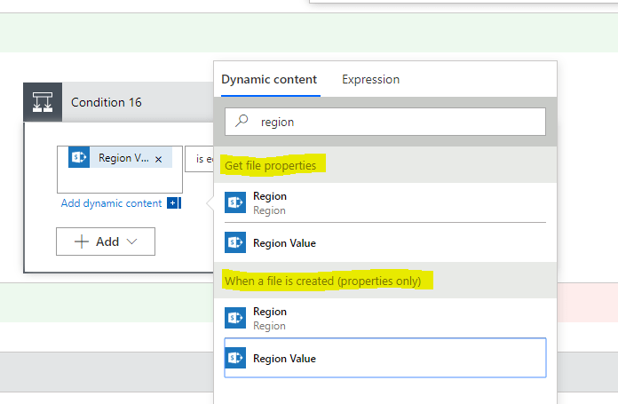Click the blue plus icon beside Add dynamic content
The image size is (618, 404).
pos(173,203)
